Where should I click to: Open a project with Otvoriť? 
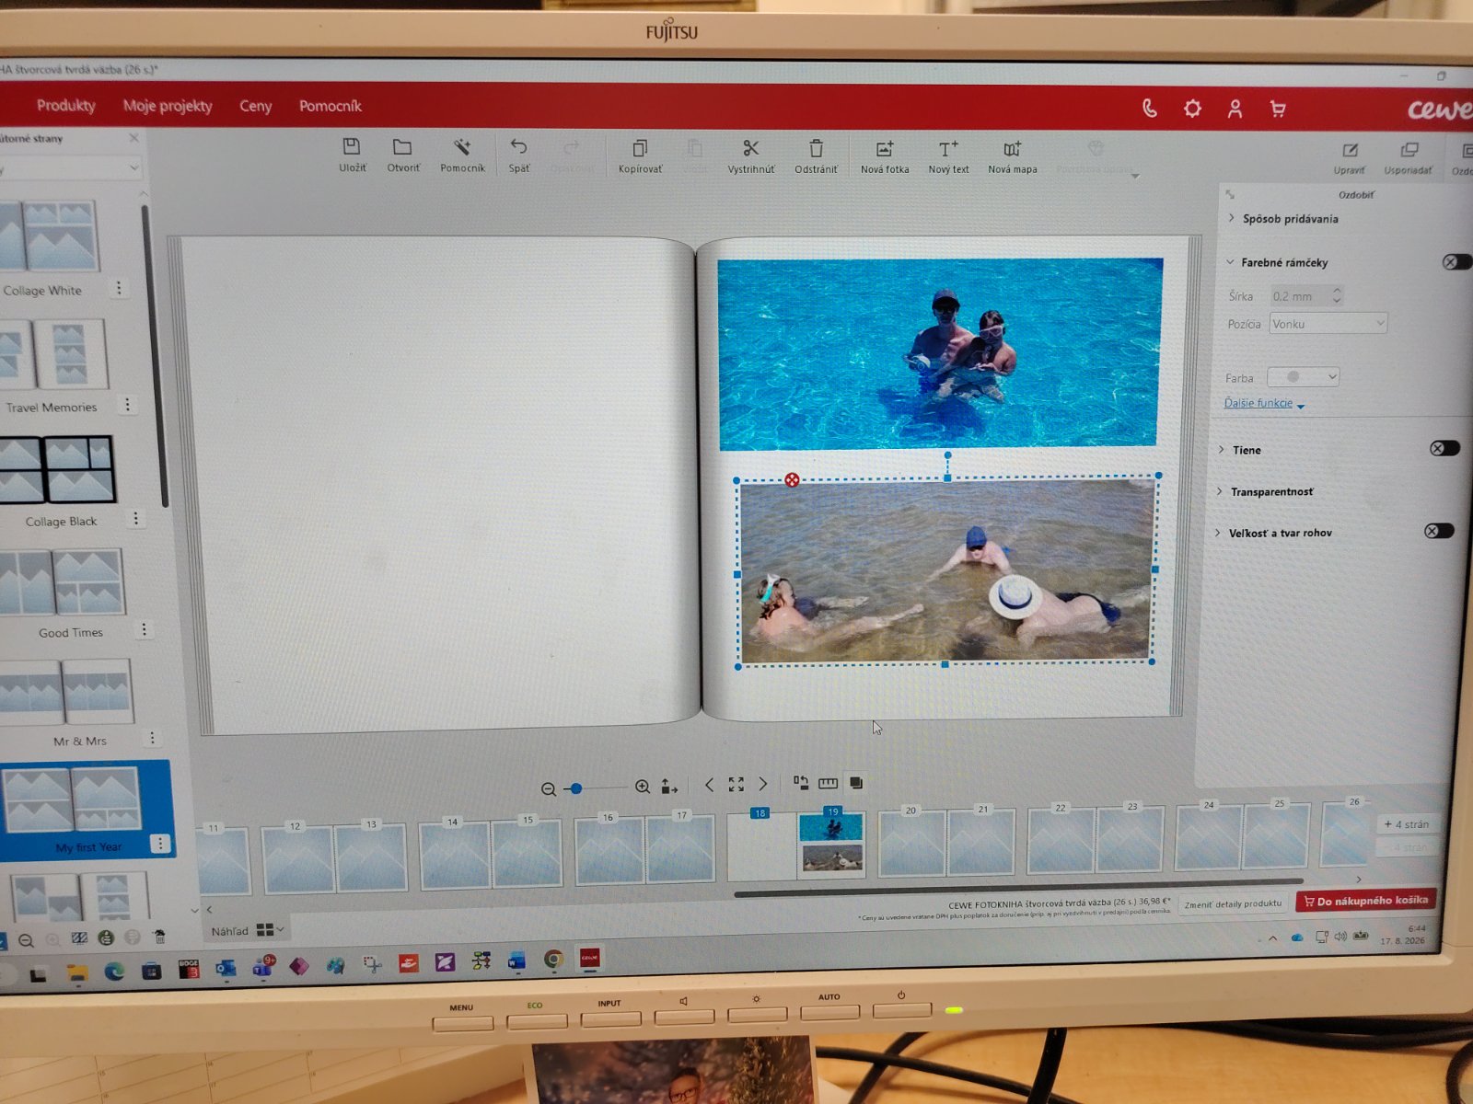402,155
